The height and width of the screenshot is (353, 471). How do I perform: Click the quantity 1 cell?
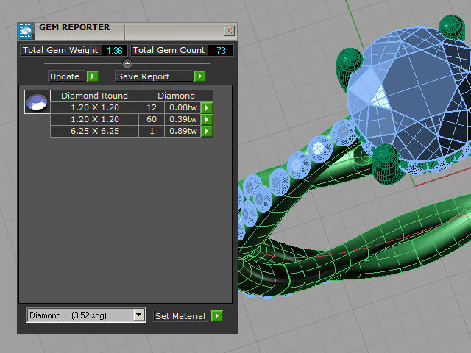[152, 131]
